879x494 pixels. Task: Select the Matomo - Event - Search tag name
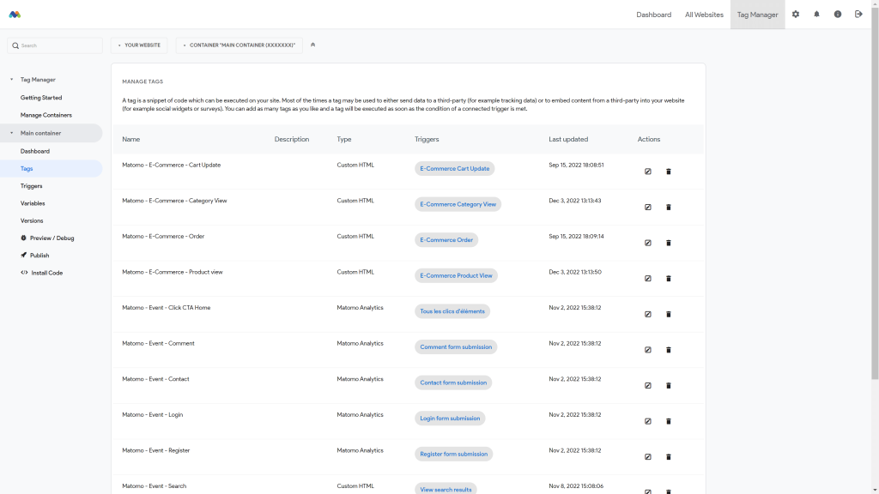click(155, 486)
